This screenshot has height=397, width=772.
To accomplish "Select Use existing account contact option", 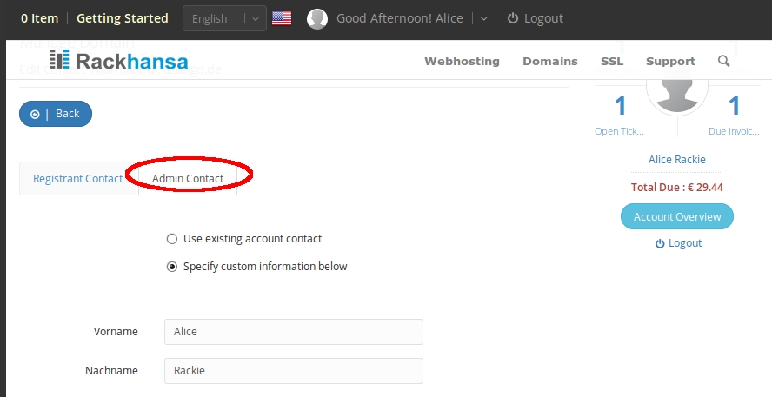I will tap(172, 239).
